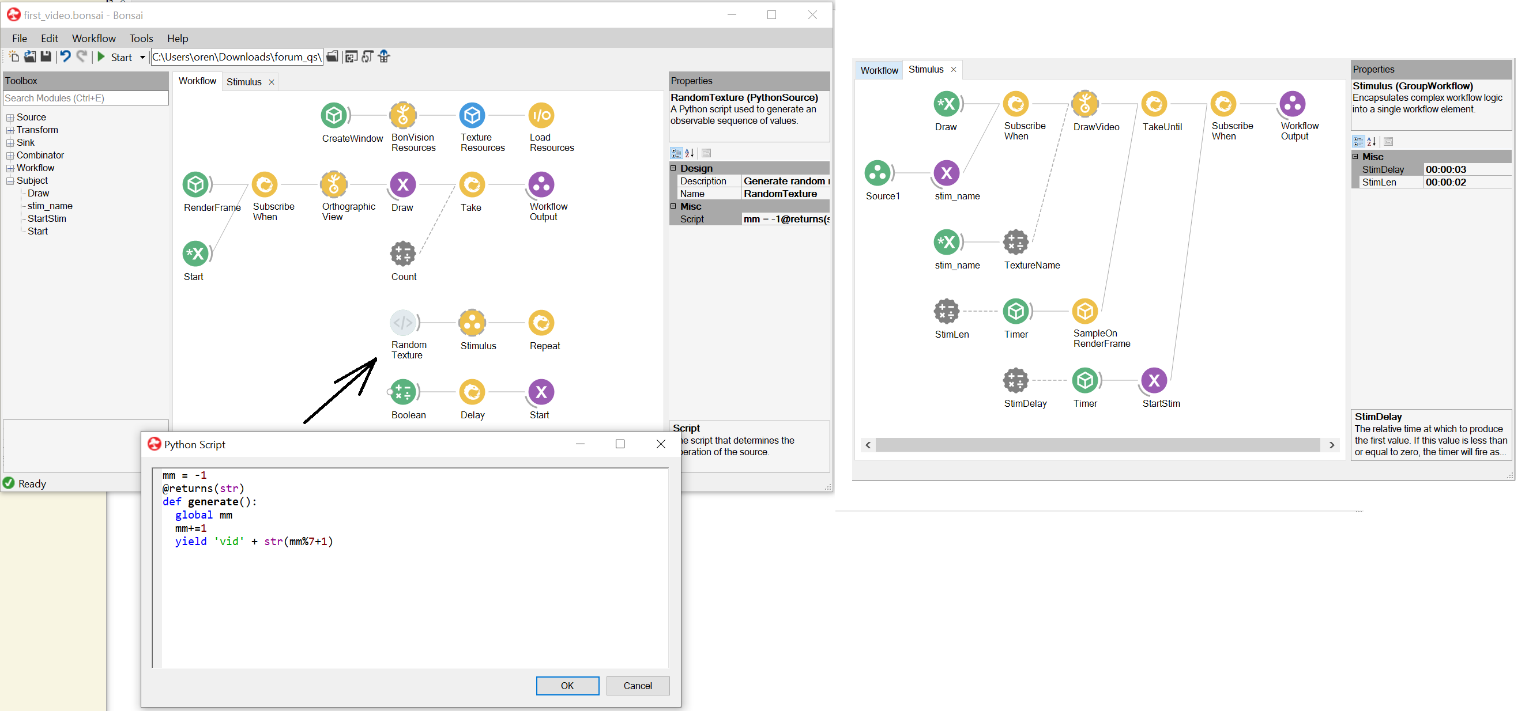Expand the Transform category in Toolbox
This screenshot has height=711, width=1529.
10,129
